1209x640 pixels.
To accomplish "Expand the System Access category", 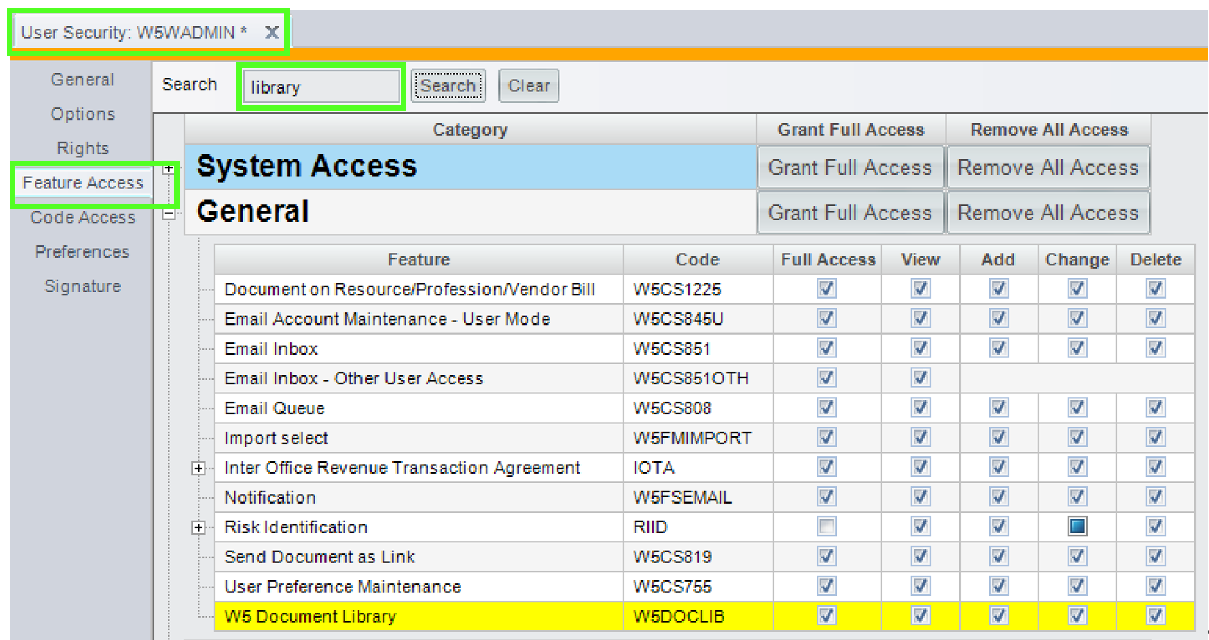I will (168, 168).
